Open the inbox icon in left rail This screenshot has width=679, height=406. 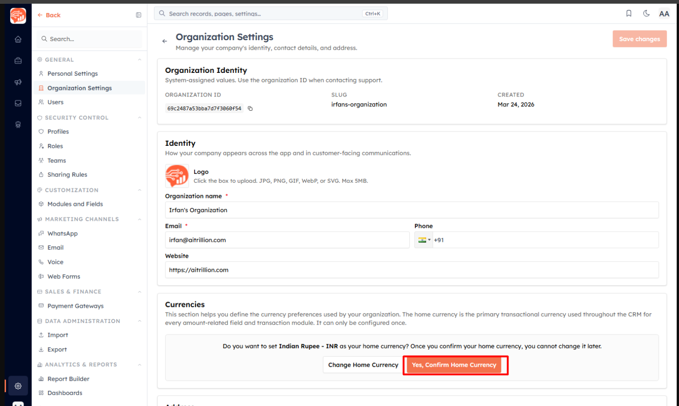pyautogui.click(x=18, y=103)
